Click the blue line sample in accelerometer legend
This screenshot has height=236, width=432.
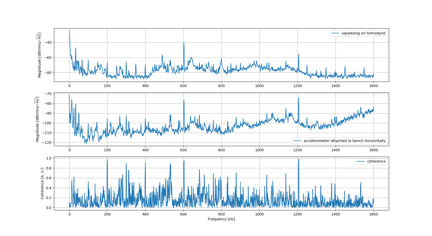pyautogui.click(x=297, y=141)
